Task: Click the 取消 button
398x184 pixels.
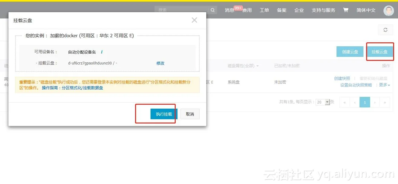Action: [190, 114]
